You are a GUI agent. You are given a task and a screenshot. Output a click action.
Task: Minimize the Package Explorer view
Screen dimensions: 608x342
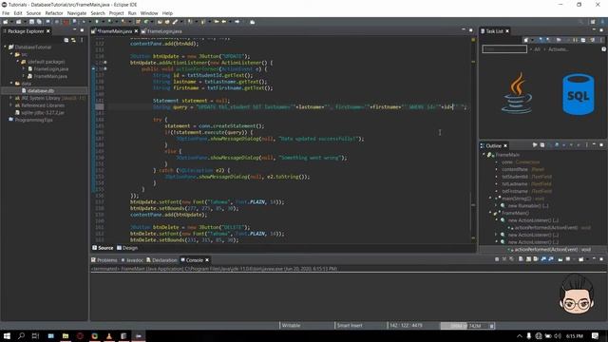(x=74, y=30)
